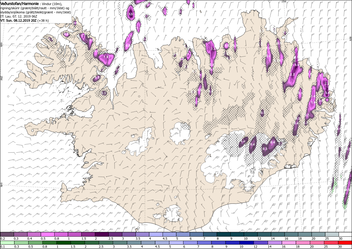Click the '2.3' precipitation value on the map
The image size is (352, 249).
213,48
